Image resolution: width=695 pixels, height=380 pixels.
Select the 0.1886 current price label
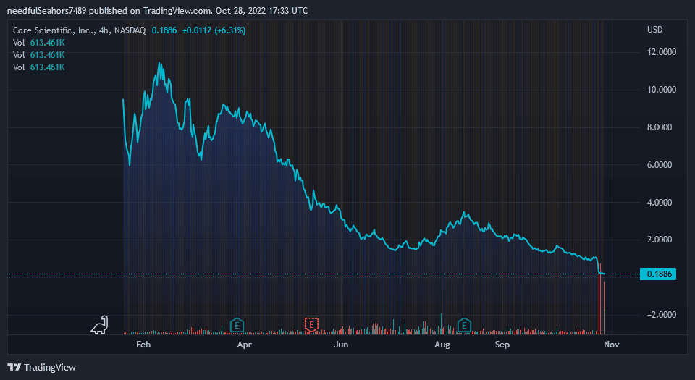658,274
